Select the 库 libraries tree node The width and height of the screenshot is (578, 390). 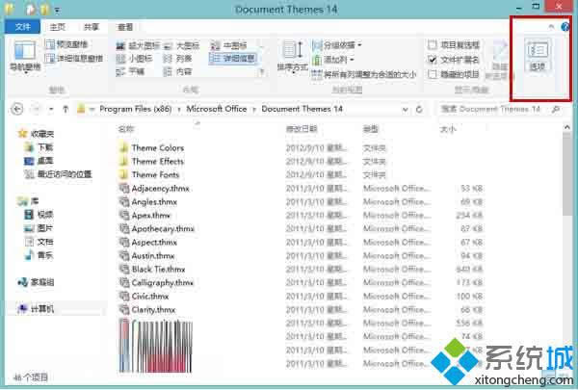pyautogui.click(x=28, y=201)
